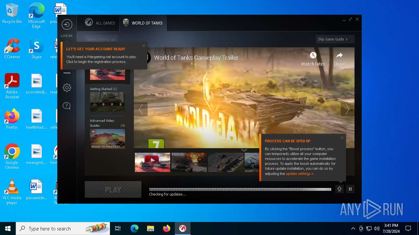Open the healthhad image file on desktop

tap(36, 119)
